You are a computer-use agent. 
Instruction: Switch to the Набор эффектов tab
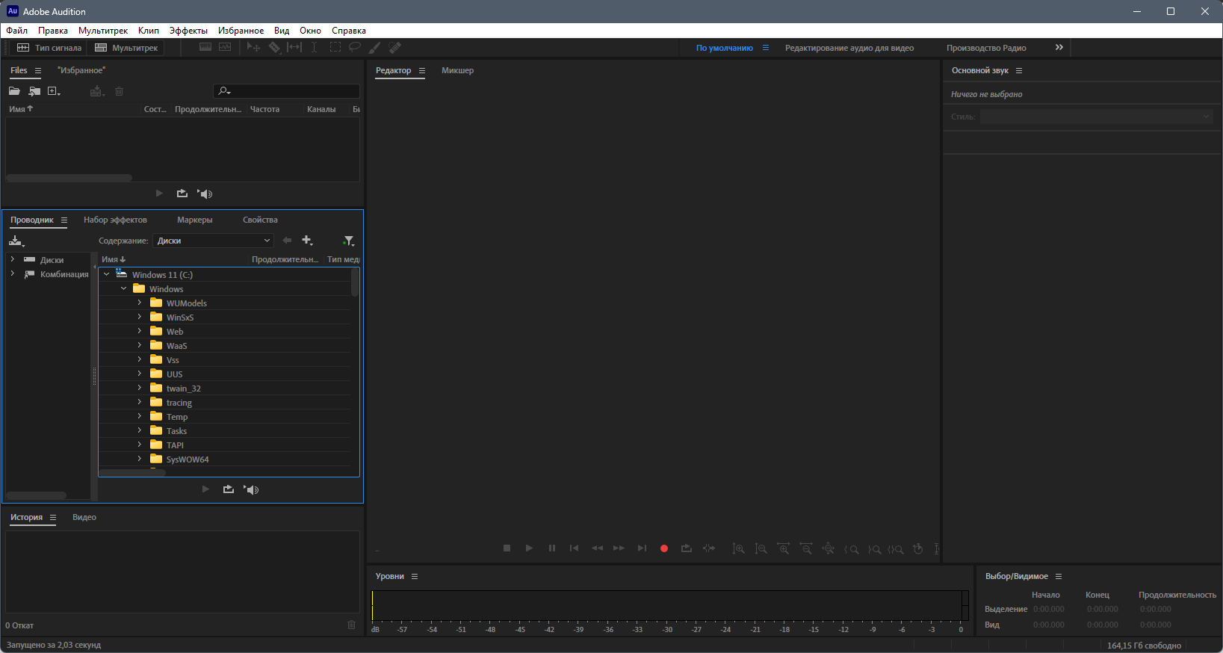point(115,220)
